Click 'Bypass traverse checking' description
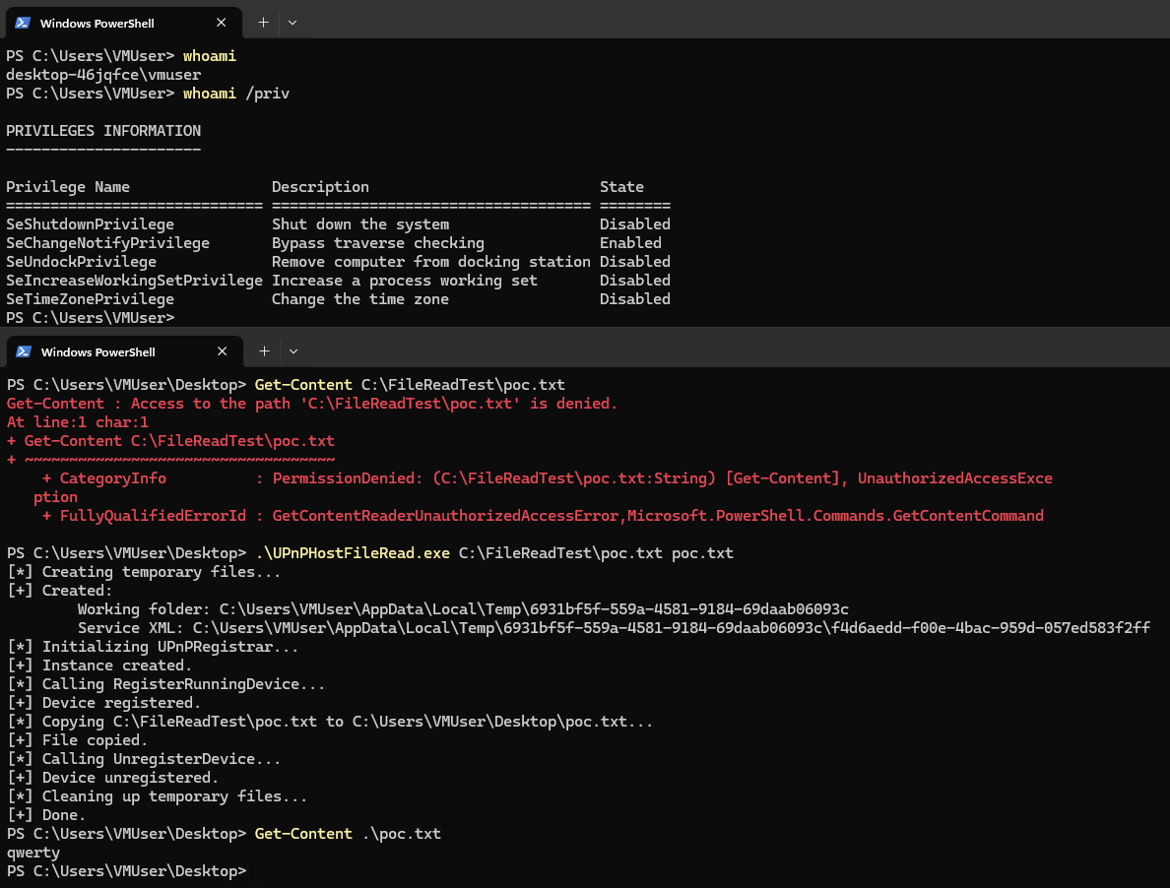Viewport: 1170px width, 888px height. coord(378,242)
